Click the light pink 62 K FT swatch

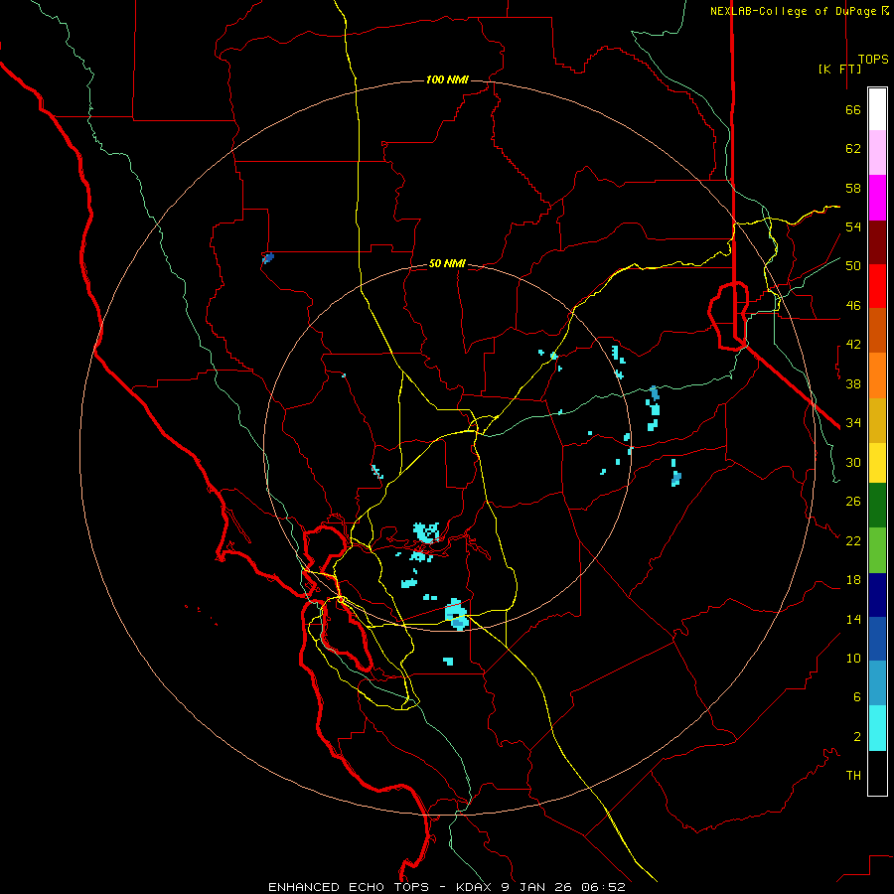click(877, 153)
